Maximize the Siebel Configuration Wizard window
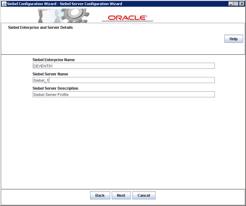This screenshot has width=246, height=206. click(x=236, y=4)
